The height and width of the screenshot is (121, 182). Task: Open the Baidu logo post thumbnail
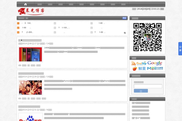pos(30,117)
